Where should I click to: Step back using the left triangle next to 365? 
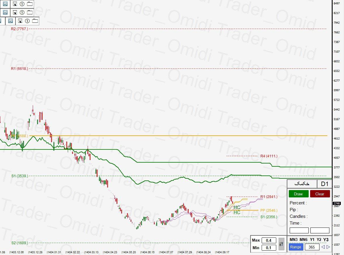(x=323, y=247)
